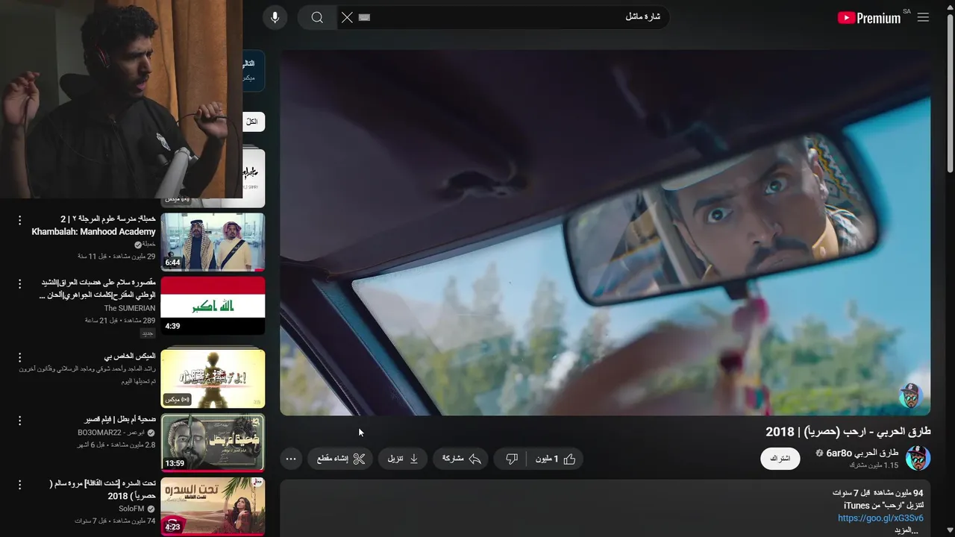The width and height of the screenshot is (955, 537).
Task: Click the channel watermark on the video player
Action: [x=911, y=395]
